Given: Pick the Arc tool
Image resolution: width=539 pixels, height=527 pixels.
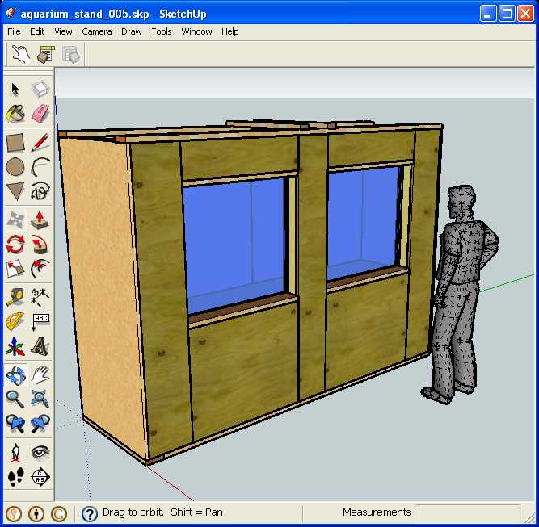Looking at the screenshot, I should click(40, 167).
